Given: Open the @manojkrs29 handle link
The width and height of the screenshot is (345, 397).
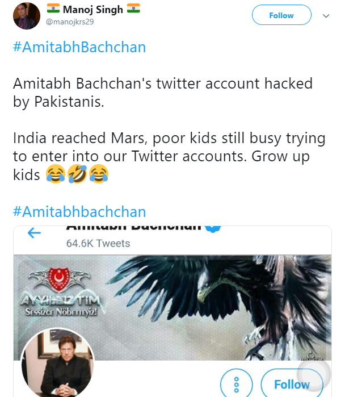Looking at the screenshot, I should [69, 21].
